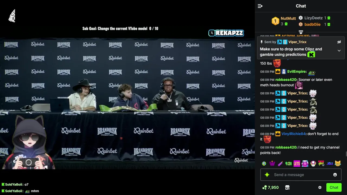Select the blue LOL quick emote

(330, 164)
